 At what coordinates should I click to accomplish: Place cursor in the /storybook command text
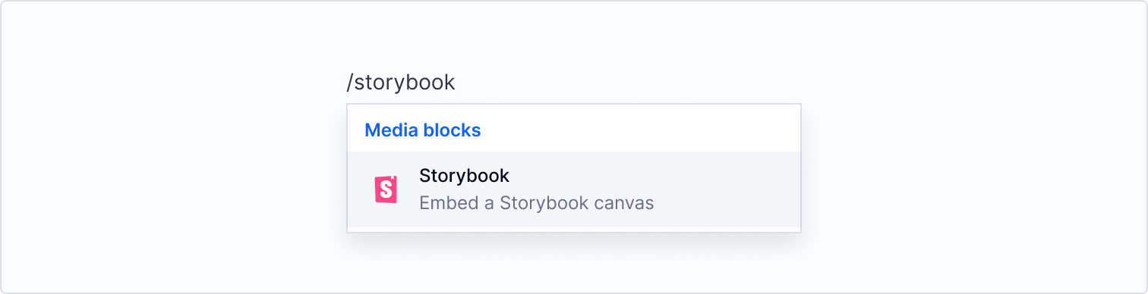401,82
